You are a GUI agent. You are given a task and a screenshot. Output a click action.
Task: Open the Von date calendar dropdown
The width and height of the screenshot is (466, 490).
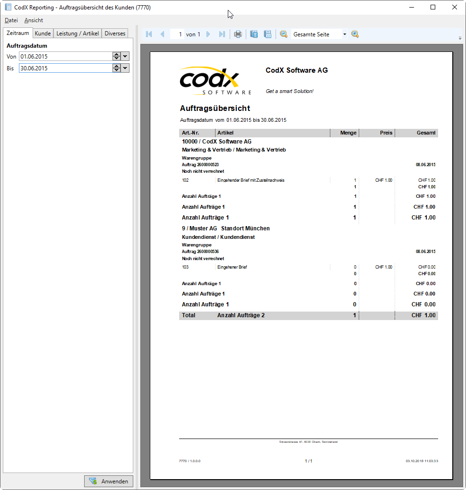(125, 56)
